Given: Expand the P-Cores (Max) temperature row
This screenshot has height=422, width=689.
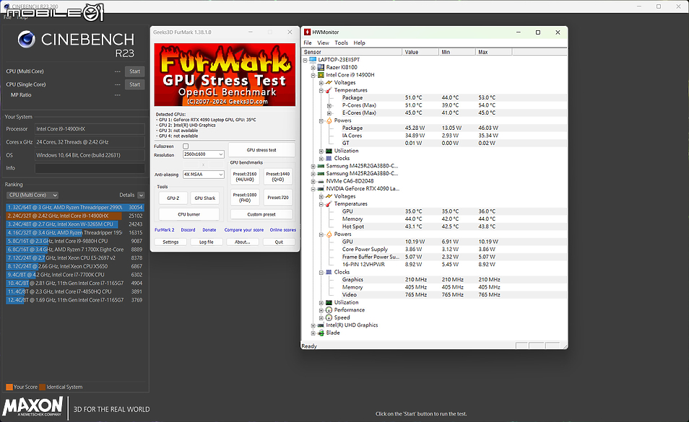Looking at the screenshot, I should tap(329, 106).
